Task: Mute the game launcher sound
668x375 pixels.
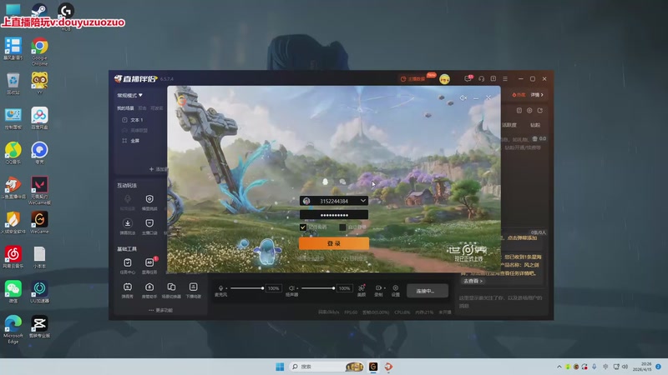Action: click(463, 97)
